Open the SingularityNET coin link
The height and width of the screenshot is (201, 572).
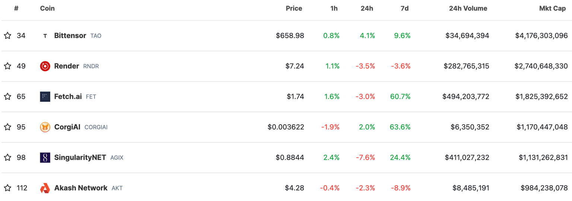(x=80, y=158)
